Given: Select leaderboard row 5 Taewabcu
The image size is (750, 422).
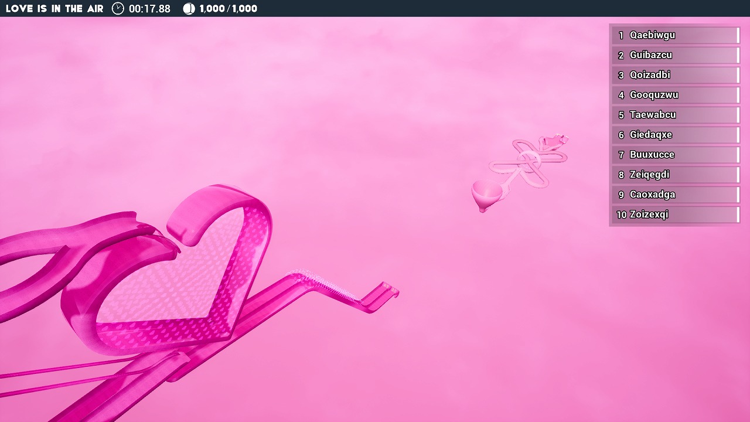Looking at the screenshot, I should (676, 115).
